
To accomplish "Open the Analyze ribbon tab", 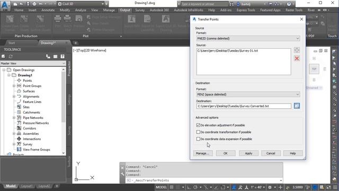I will pos(81,10).
